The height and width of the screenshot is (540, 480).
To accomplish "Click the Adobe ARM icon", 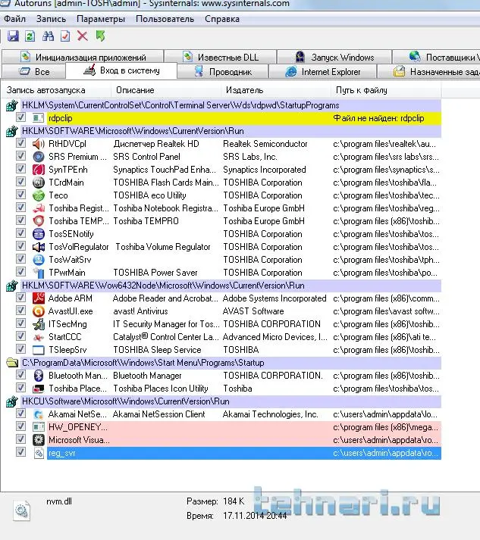I will pos(38,298).
